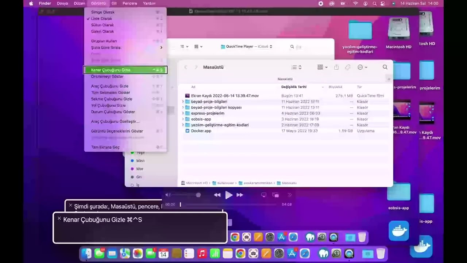
Task: Open Finder from the Dock
Action: pos(86,254)
